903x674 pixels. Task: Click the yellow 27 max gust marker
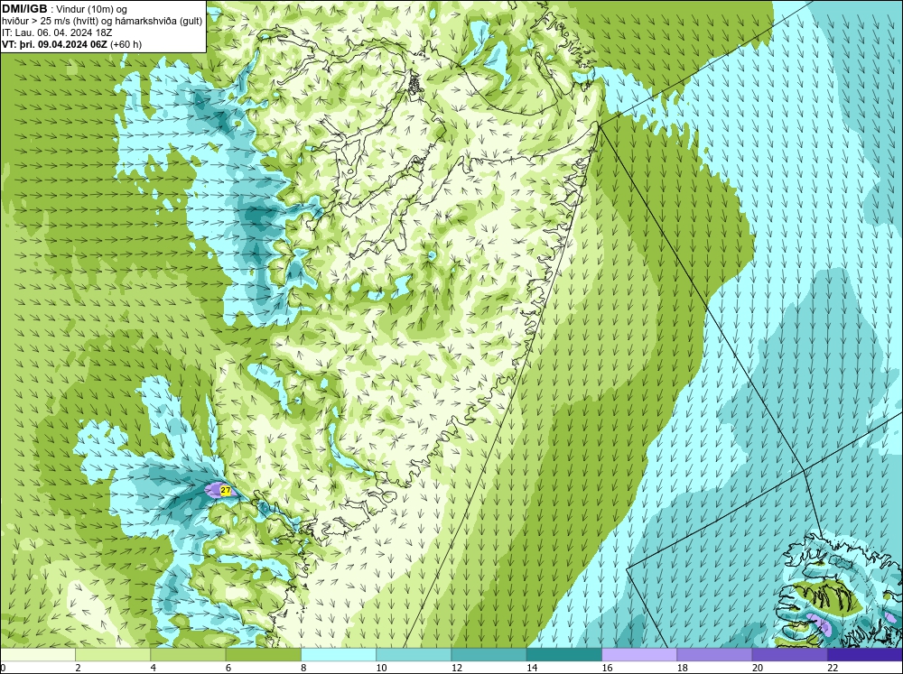pyautogui.click(x=226, y=491)
